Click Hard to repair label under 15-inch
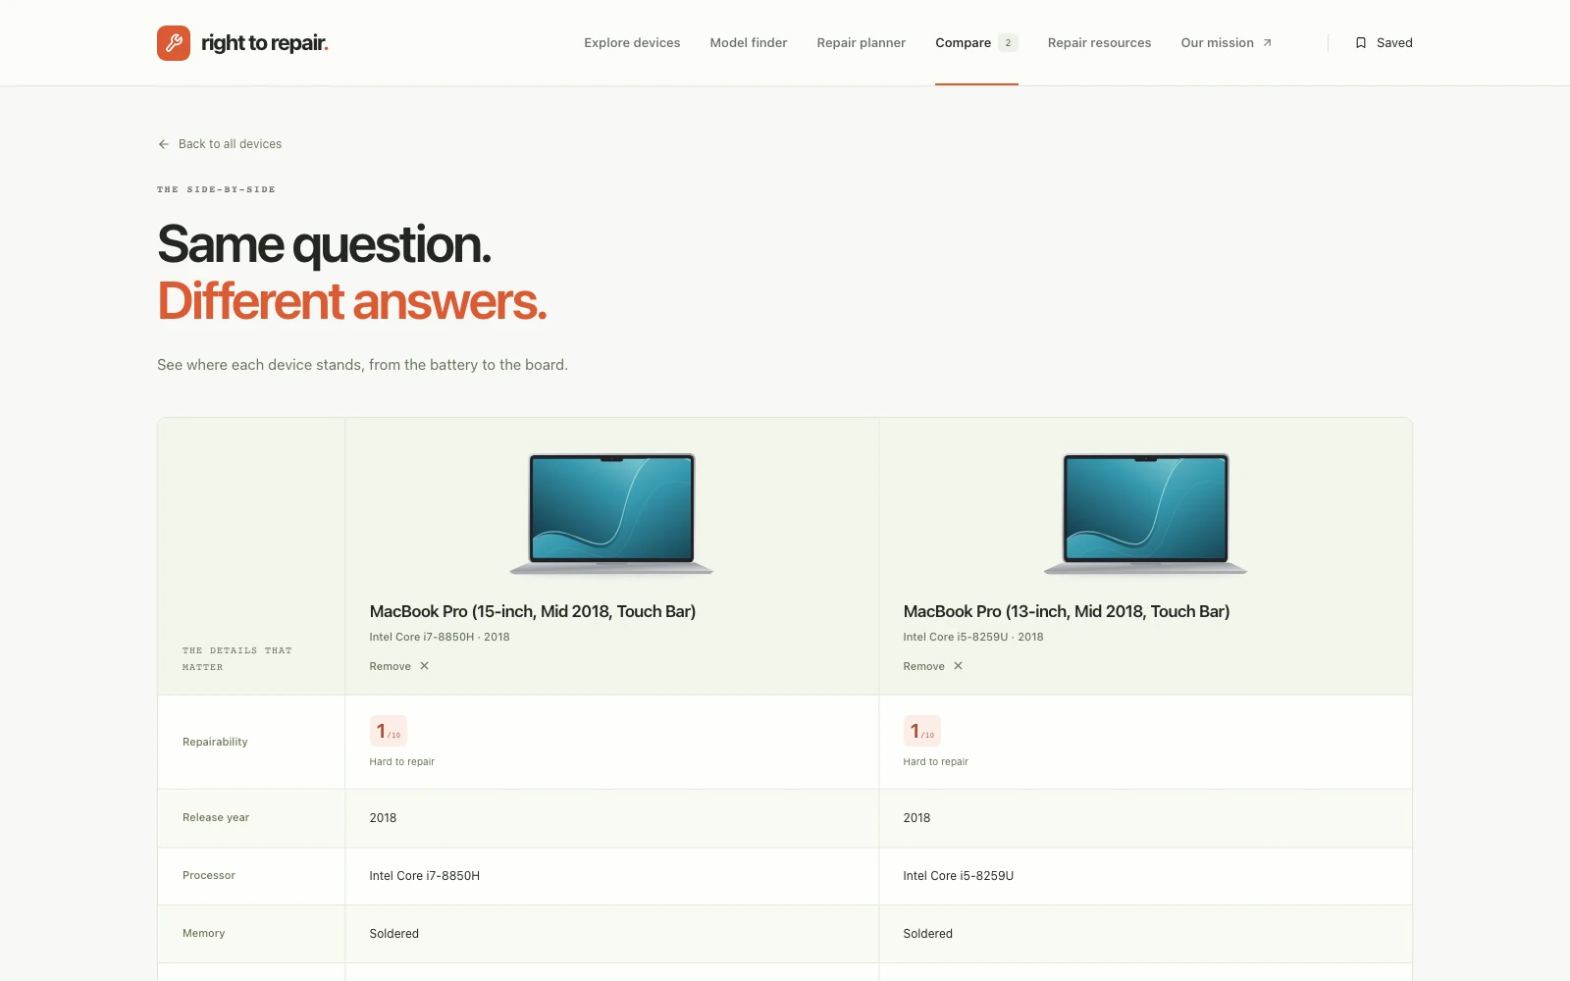 pyautogui.click(x=402, y=762)
